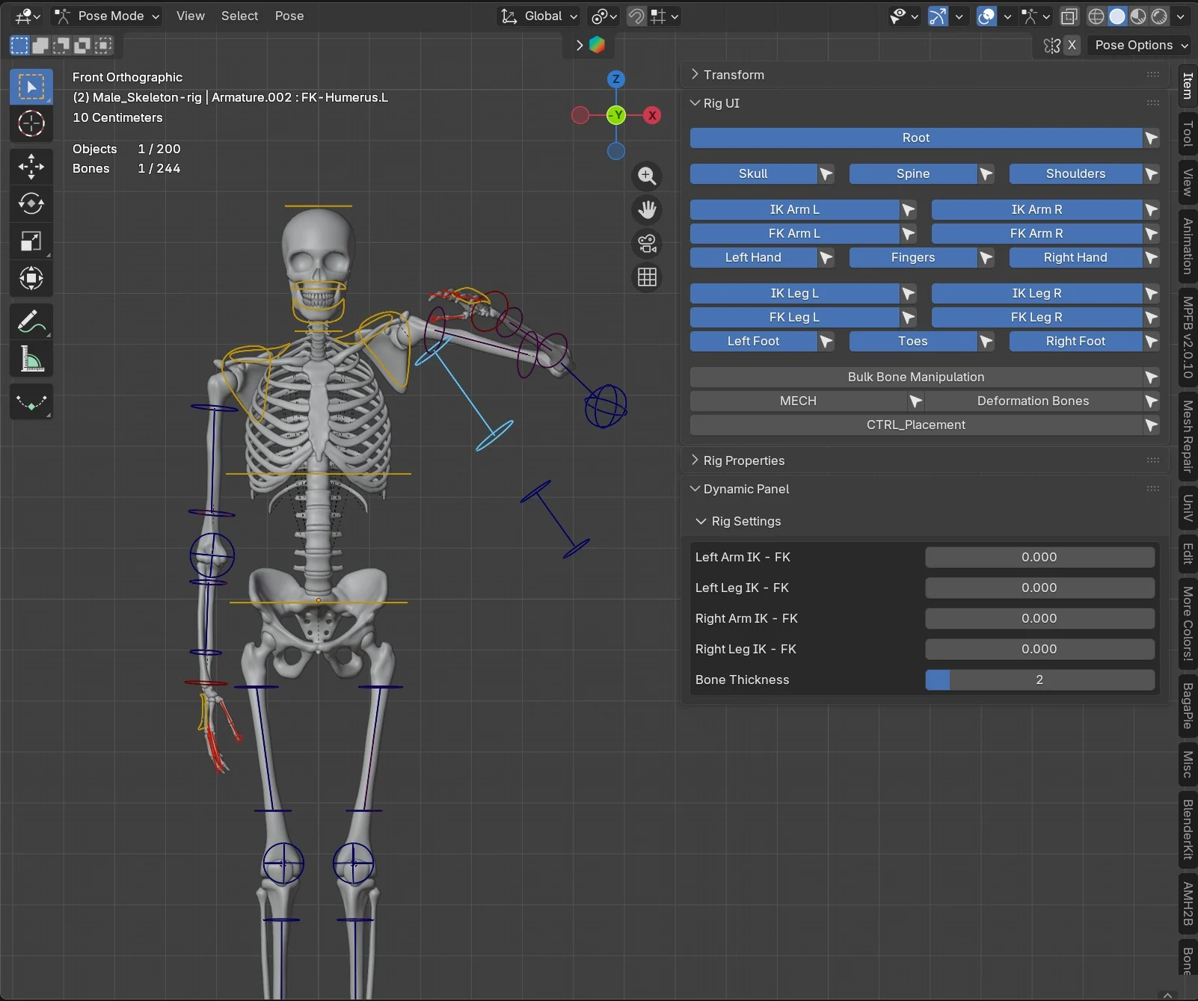Open the Pose menu
1198x1001 pixels.
289,16
